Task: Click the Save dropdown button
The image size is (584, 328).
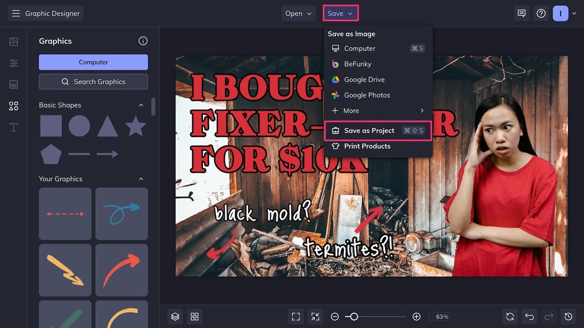Action: click(x=340, y=14)
